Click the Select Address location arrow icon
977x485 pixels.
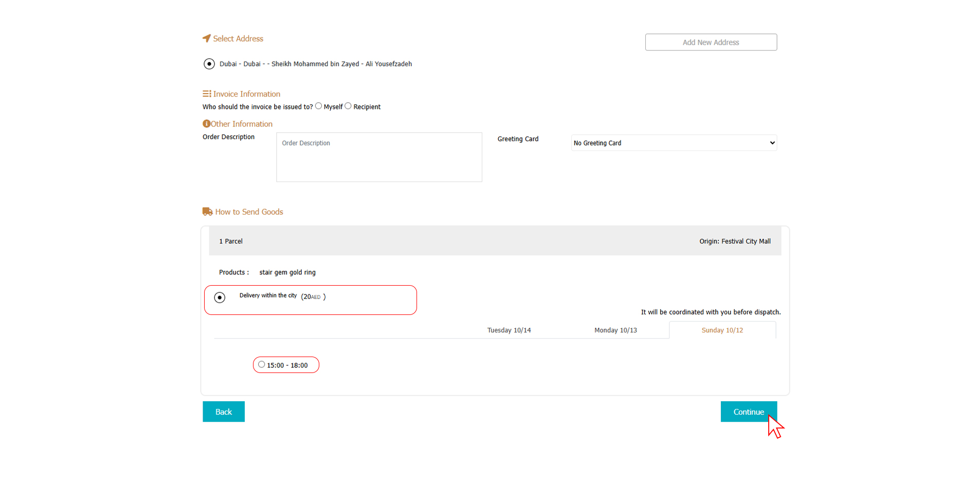207,39
